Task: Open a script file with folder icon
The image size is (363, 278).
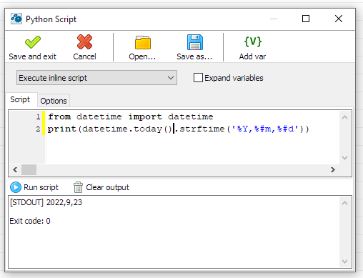Action: (x=143, y=42)
